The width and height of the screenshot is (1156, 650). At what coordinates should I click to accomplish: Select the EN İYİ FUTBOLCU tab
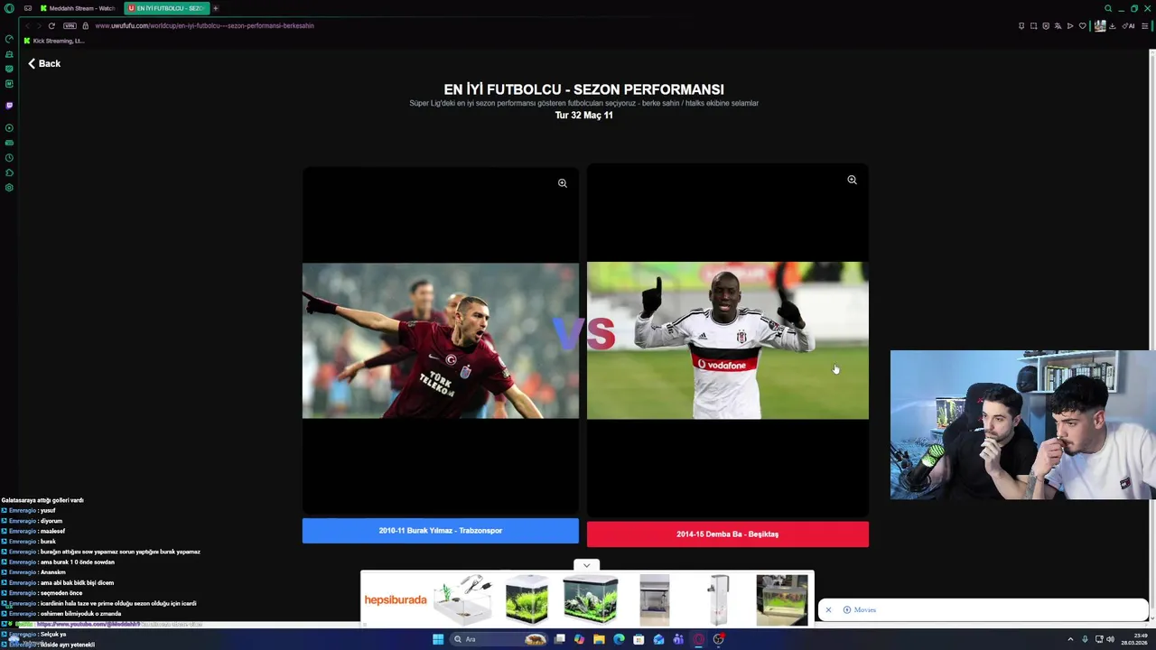166,8
